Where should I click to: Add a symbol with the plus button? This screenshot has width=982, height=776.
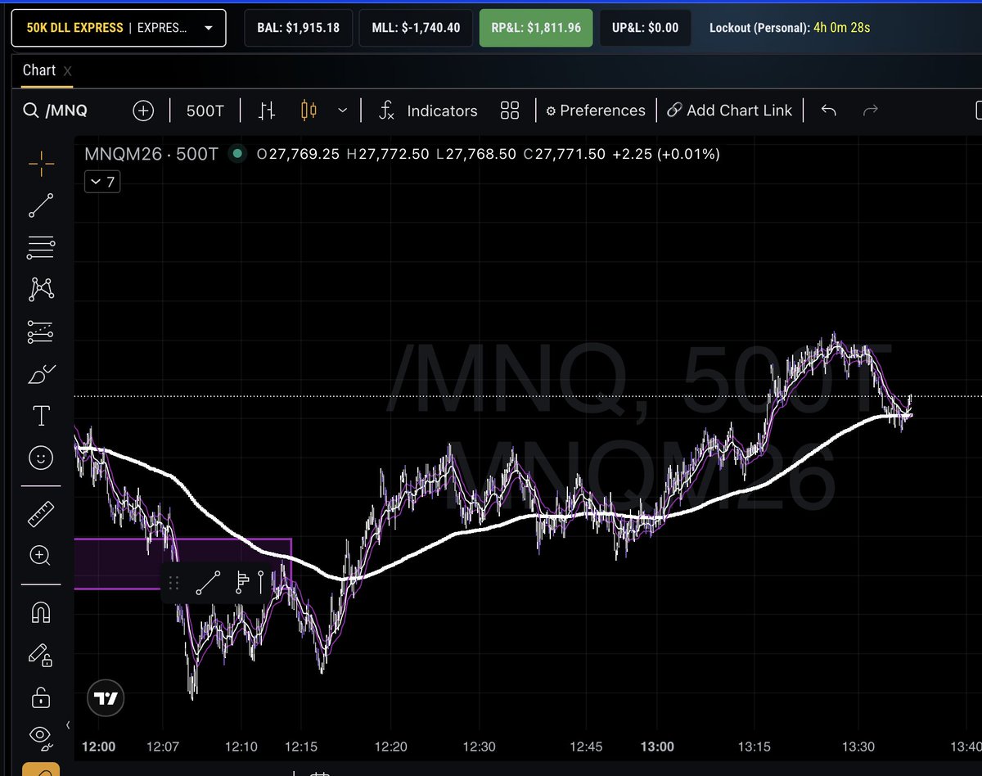point(143,111)
